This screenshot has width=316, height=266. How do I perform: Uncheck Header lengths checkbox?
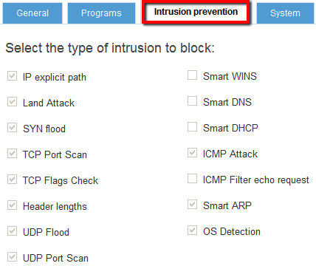tap(12, 205)
